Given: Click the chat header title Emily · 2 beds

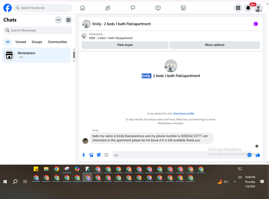Looking at the screenshot, I should coord(122,24).
